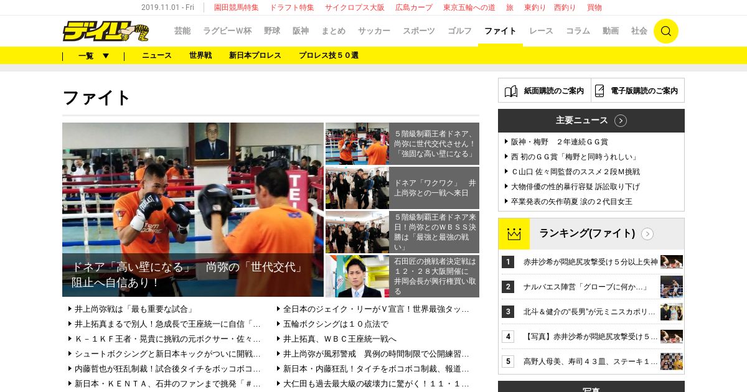This screenshot has width=747, height=392.
Task: Open the Daily site logo
Action: pos(106,31)
